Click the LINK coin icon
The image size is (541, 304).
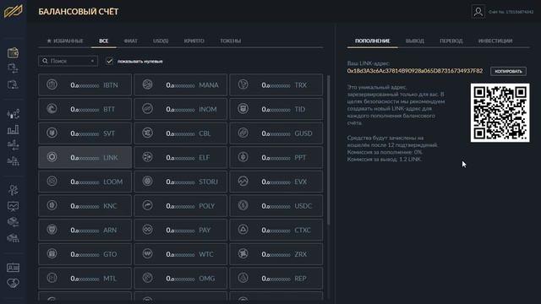click(x=52, y=157)
